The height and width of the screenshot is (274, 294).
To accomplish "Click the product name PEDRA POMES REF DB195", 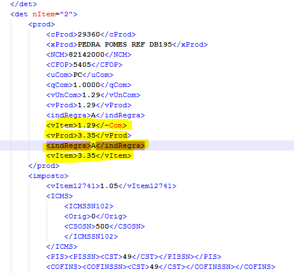I will 125,44.
